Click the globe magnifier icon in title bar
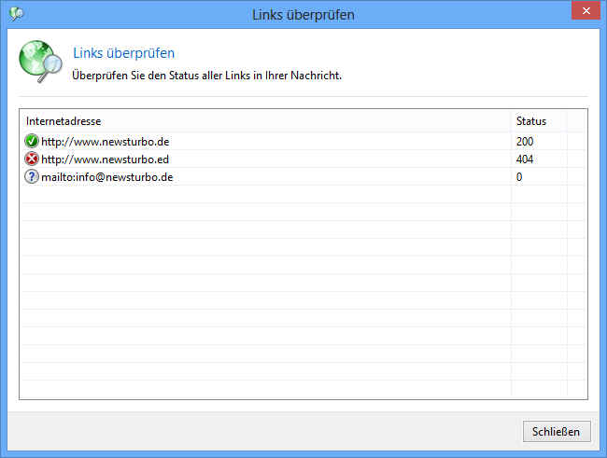The image size is (607, 458). click(17, 14)
